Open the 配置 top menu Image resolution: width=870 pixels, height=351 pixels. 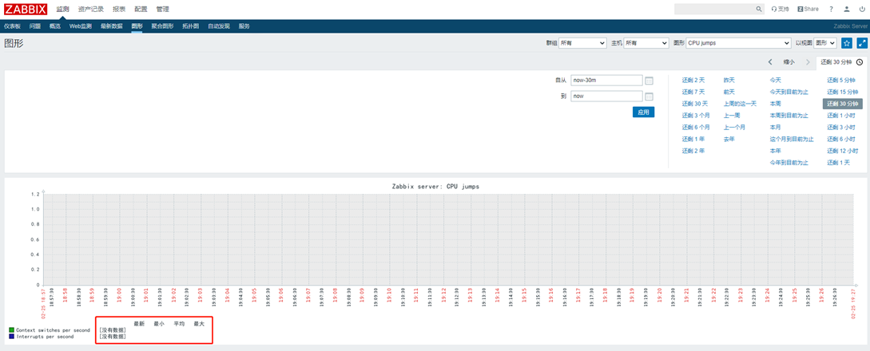(141, 9)
